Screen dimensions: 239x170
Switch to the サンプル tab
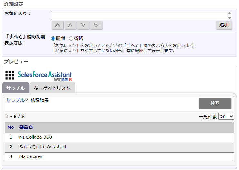coord(15,88)
